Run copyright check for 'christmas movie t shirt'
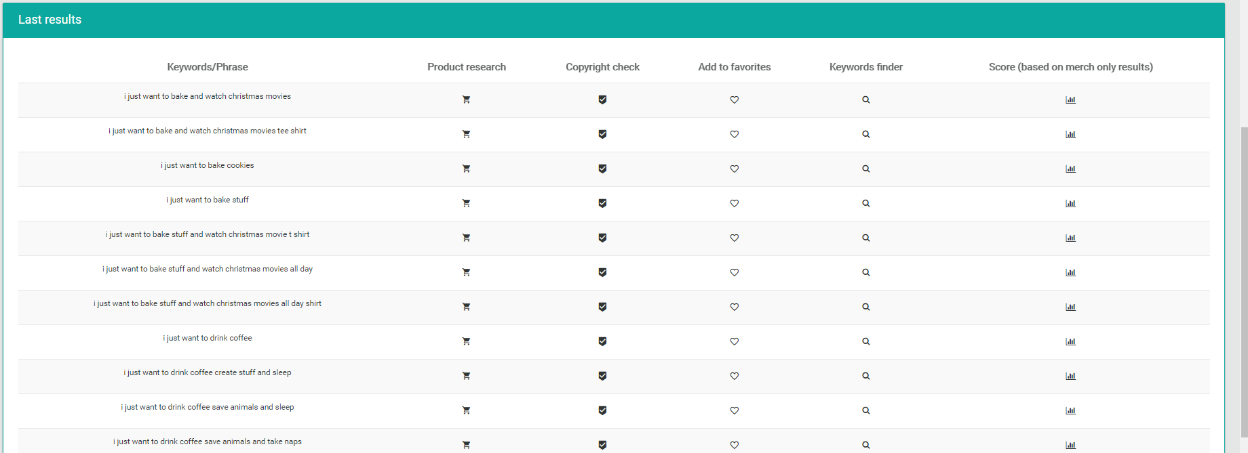Screen dimensions: 1248x453 click(x=602, y=238)
